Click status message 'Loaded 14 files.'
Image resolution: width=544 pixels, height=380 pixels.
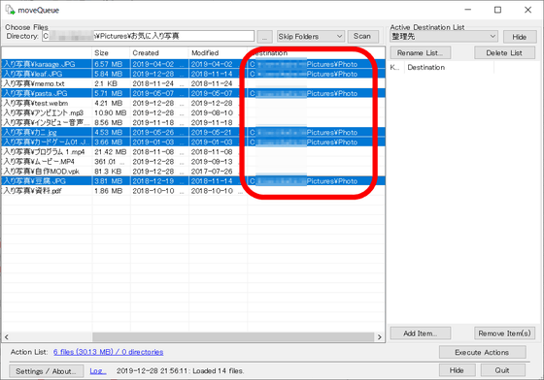coord(219,371)
